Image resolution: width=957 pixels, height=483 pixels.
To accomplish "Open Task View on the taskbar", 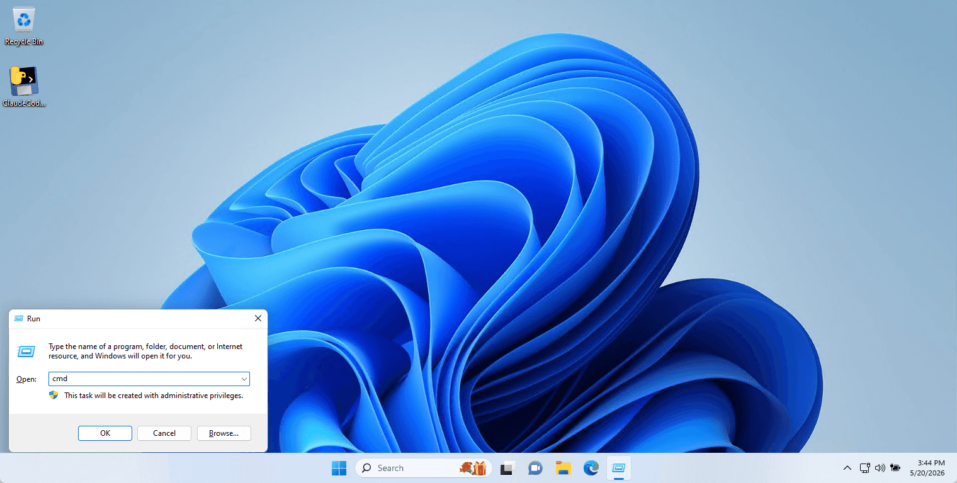I will pos(507,468).
